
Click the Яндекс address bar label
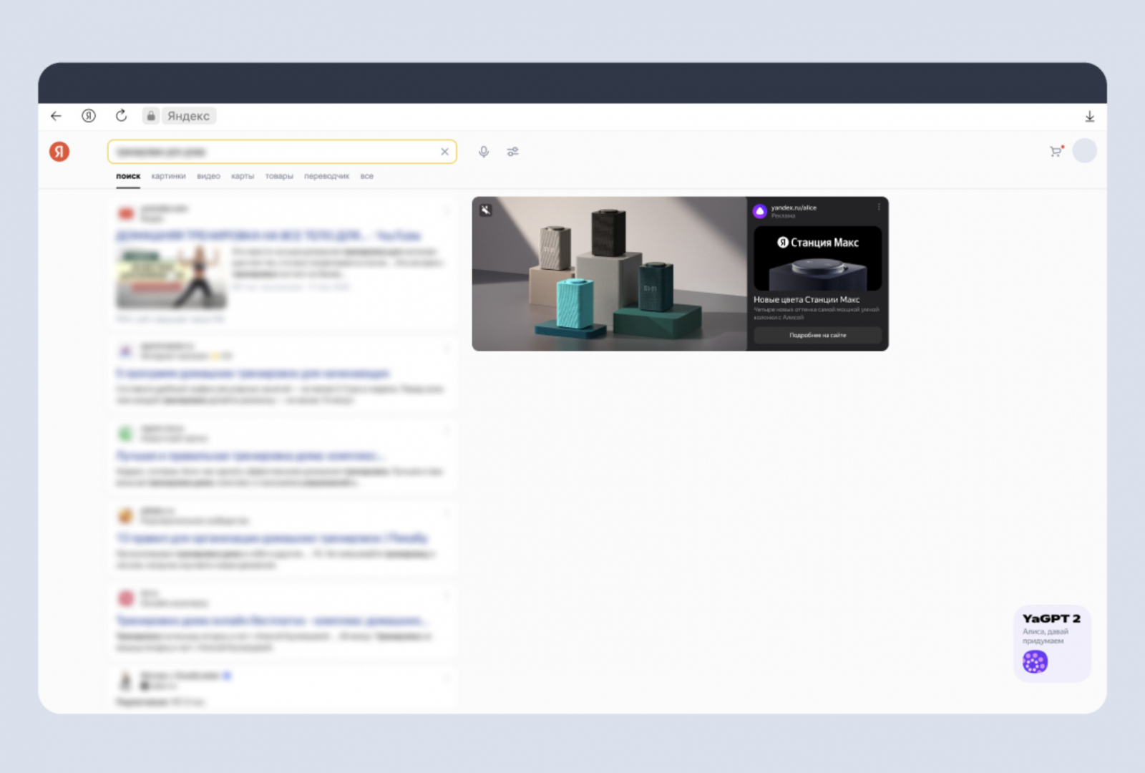pos(189,116)
